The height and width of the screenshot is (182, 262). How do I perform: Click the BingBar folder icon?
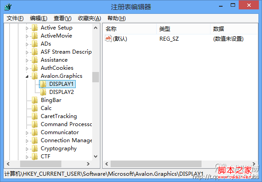(x=35, y=100)
